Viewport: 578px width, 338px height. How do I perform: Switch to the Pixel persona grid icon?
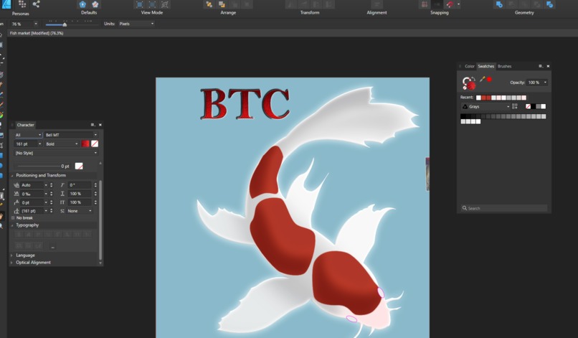[22, 4]
